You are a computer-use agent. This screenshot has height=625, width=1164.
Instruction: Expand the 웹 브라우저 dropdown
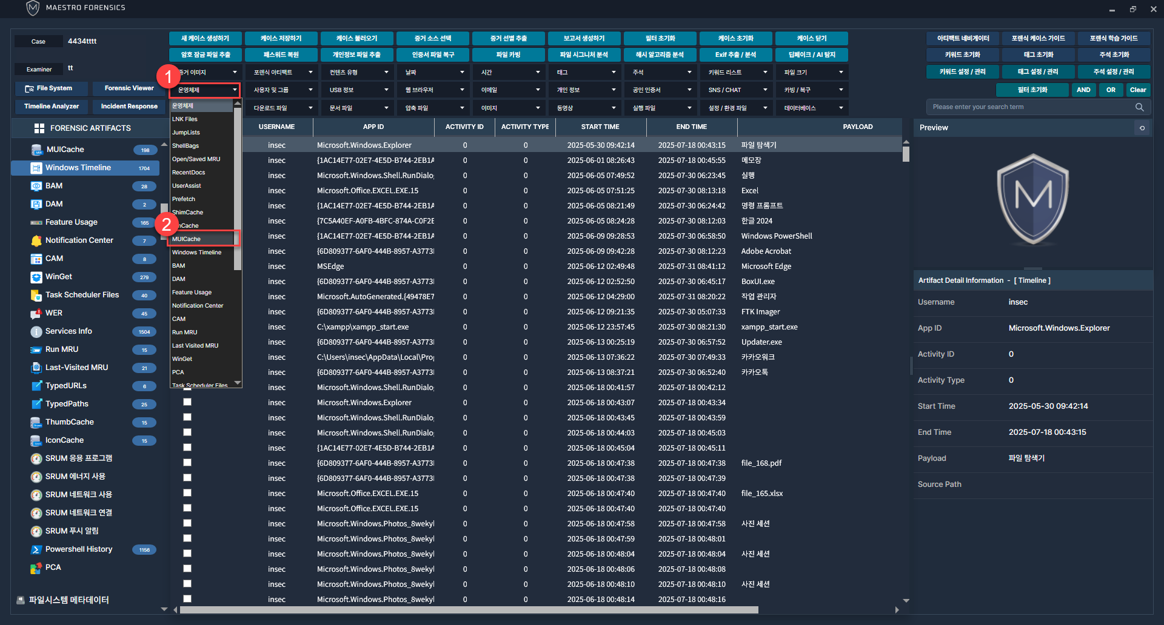433,90
